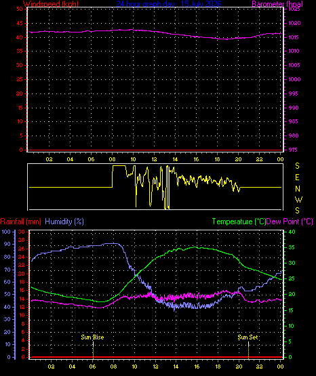Image resolution: width=316 pixels, height=376 pixels.
Task: Select the Sun Rise vertical marker line
Action: 93,350
